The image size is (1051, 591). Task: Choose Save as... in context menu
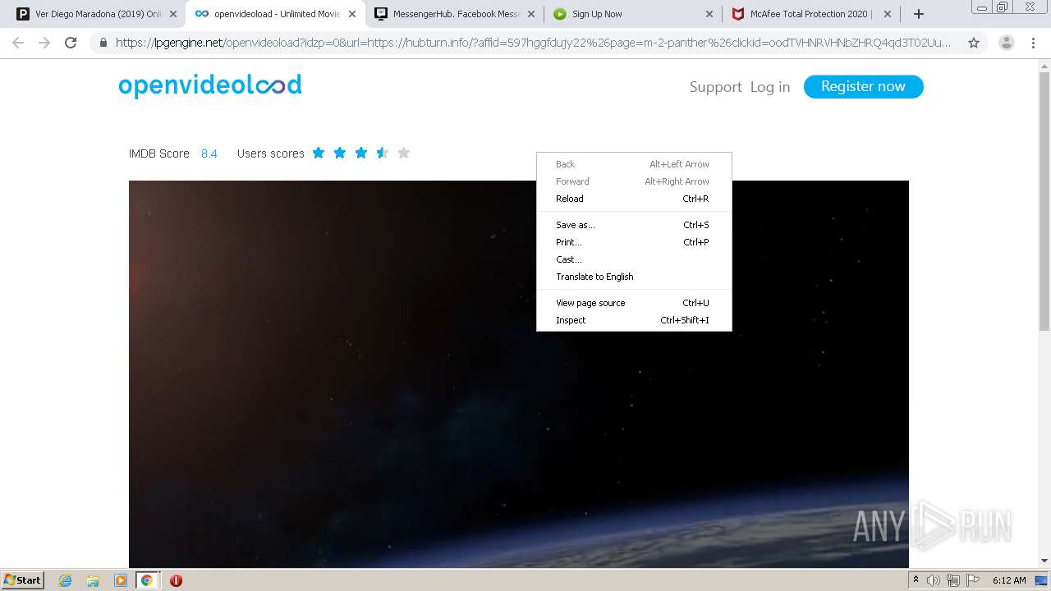pos(634,225)
